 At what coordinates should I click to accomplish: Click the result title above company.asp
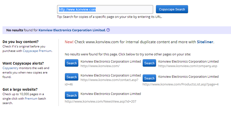(x=188, y=62)
